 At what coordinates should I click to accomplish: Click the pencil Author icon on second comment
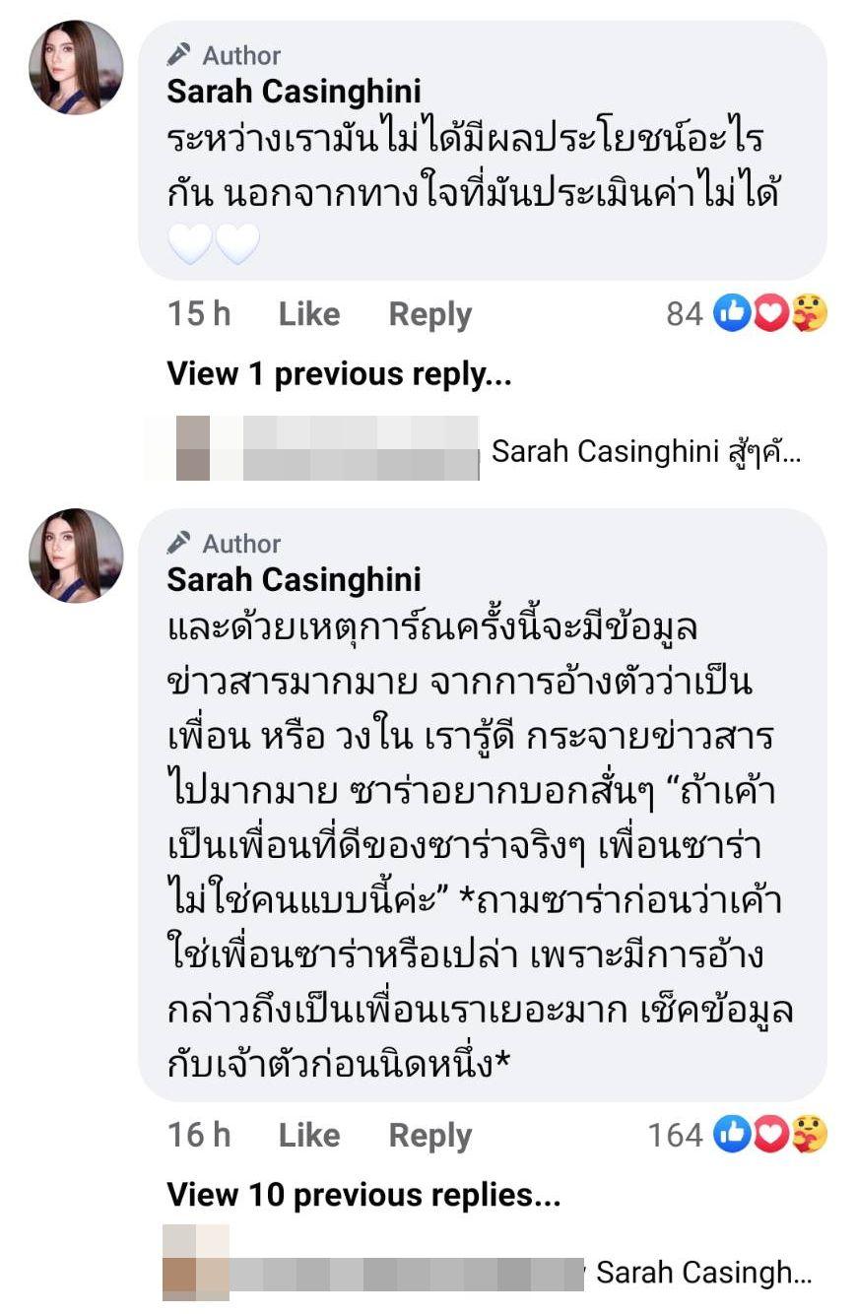[179, 543]
